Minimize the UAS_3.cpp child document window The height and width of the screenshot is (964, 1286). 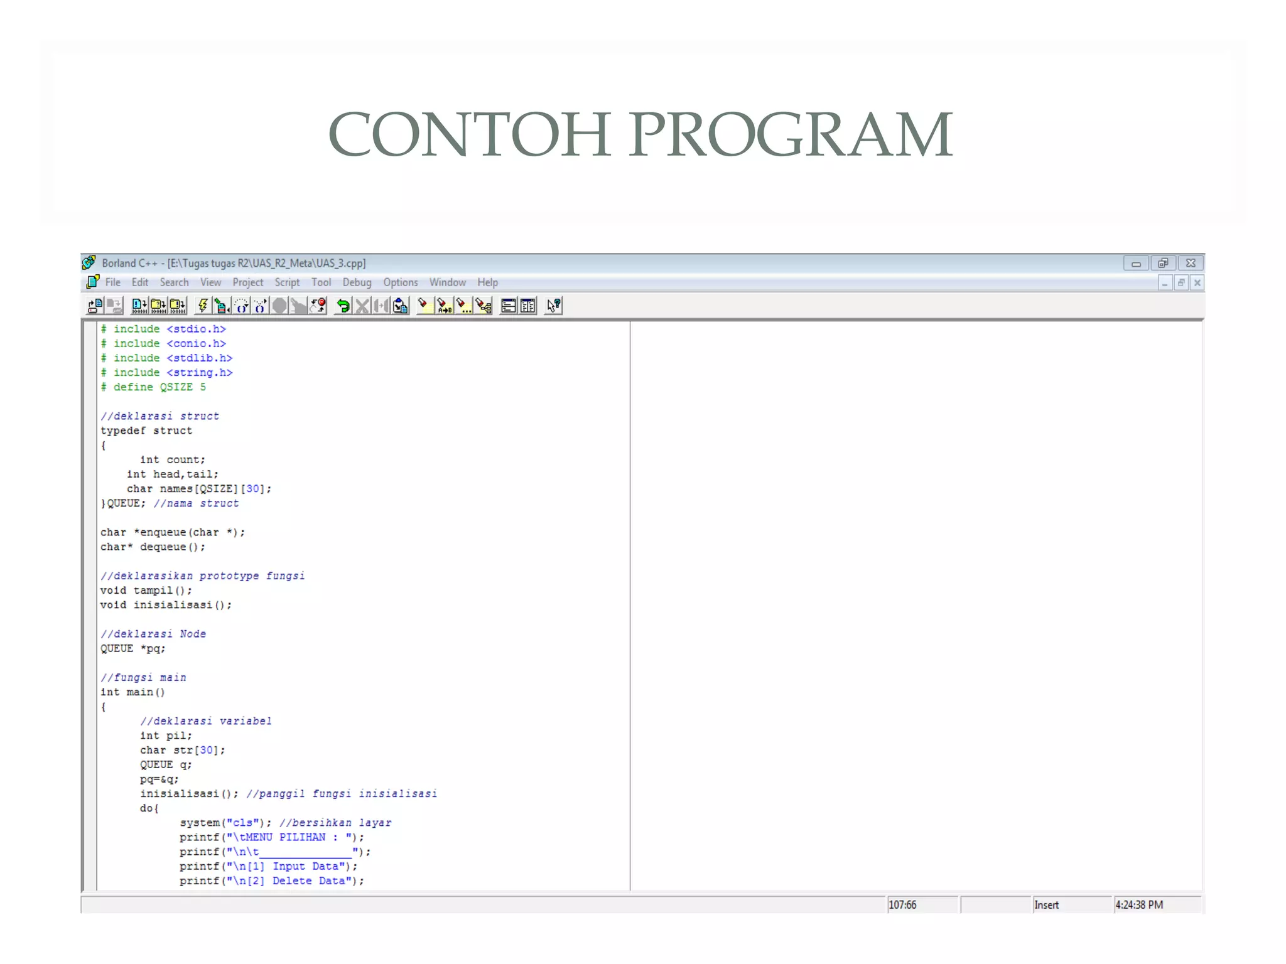(1165, 283)
